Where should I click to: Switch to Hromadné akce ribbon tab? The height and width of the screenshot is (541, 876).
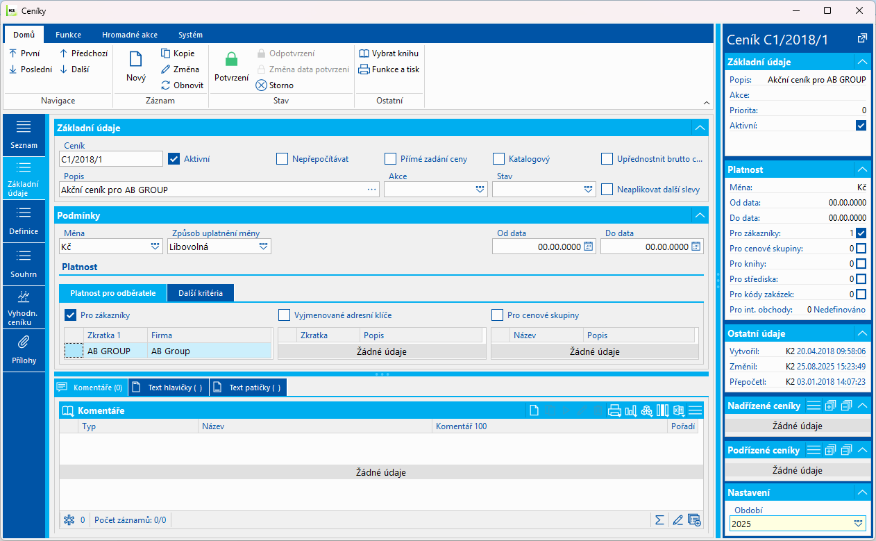pyautogui.click(x=130, y=35)
